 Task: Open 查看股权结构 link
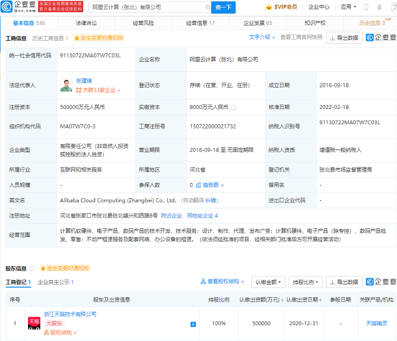222,282
